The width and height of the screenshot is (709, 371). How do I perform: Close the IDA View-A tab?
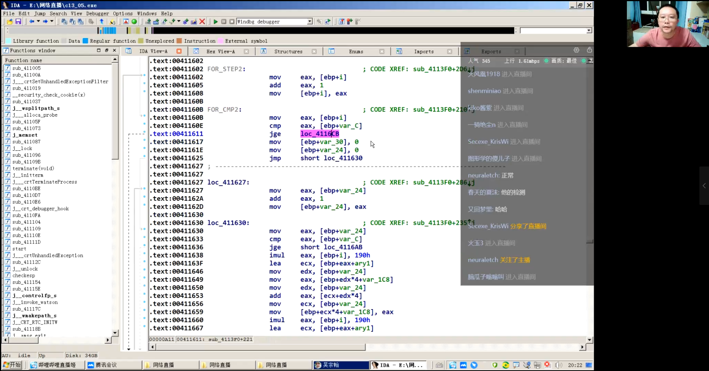coord(179,51)
